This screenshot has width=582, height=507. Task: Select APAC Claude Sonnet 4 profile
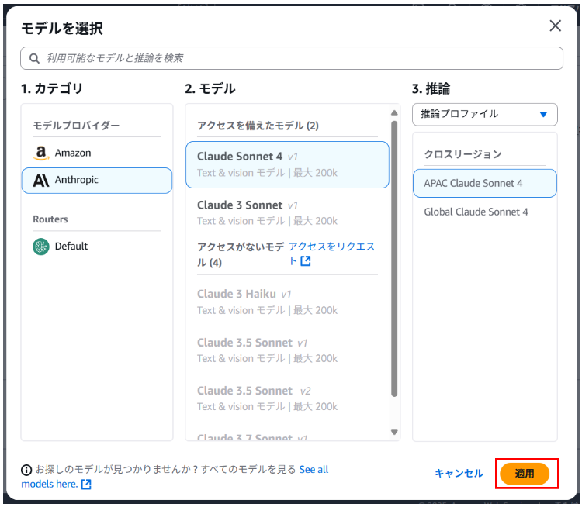484,183
